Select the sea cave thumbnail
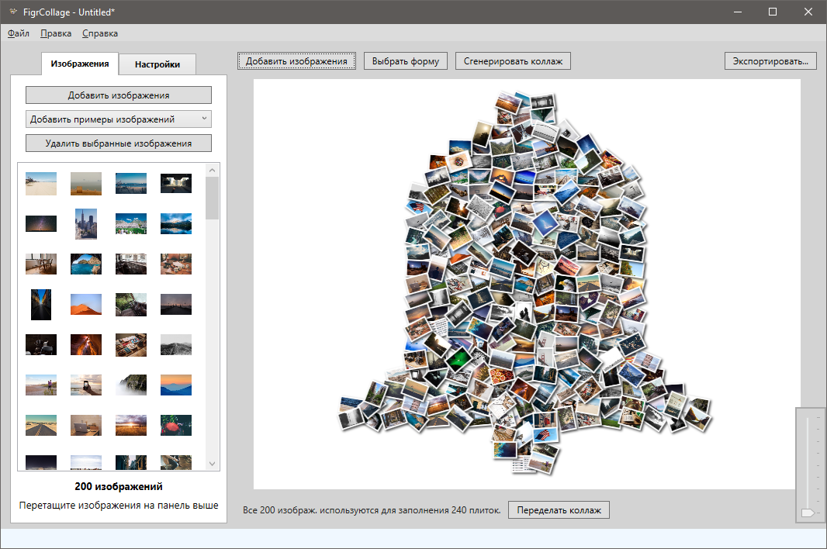827x549 pixels. (x=85, y=264)
